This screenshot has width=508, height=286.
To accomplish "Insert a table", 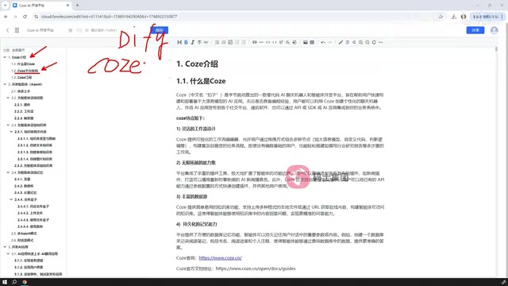I will (x=312, y=42).
